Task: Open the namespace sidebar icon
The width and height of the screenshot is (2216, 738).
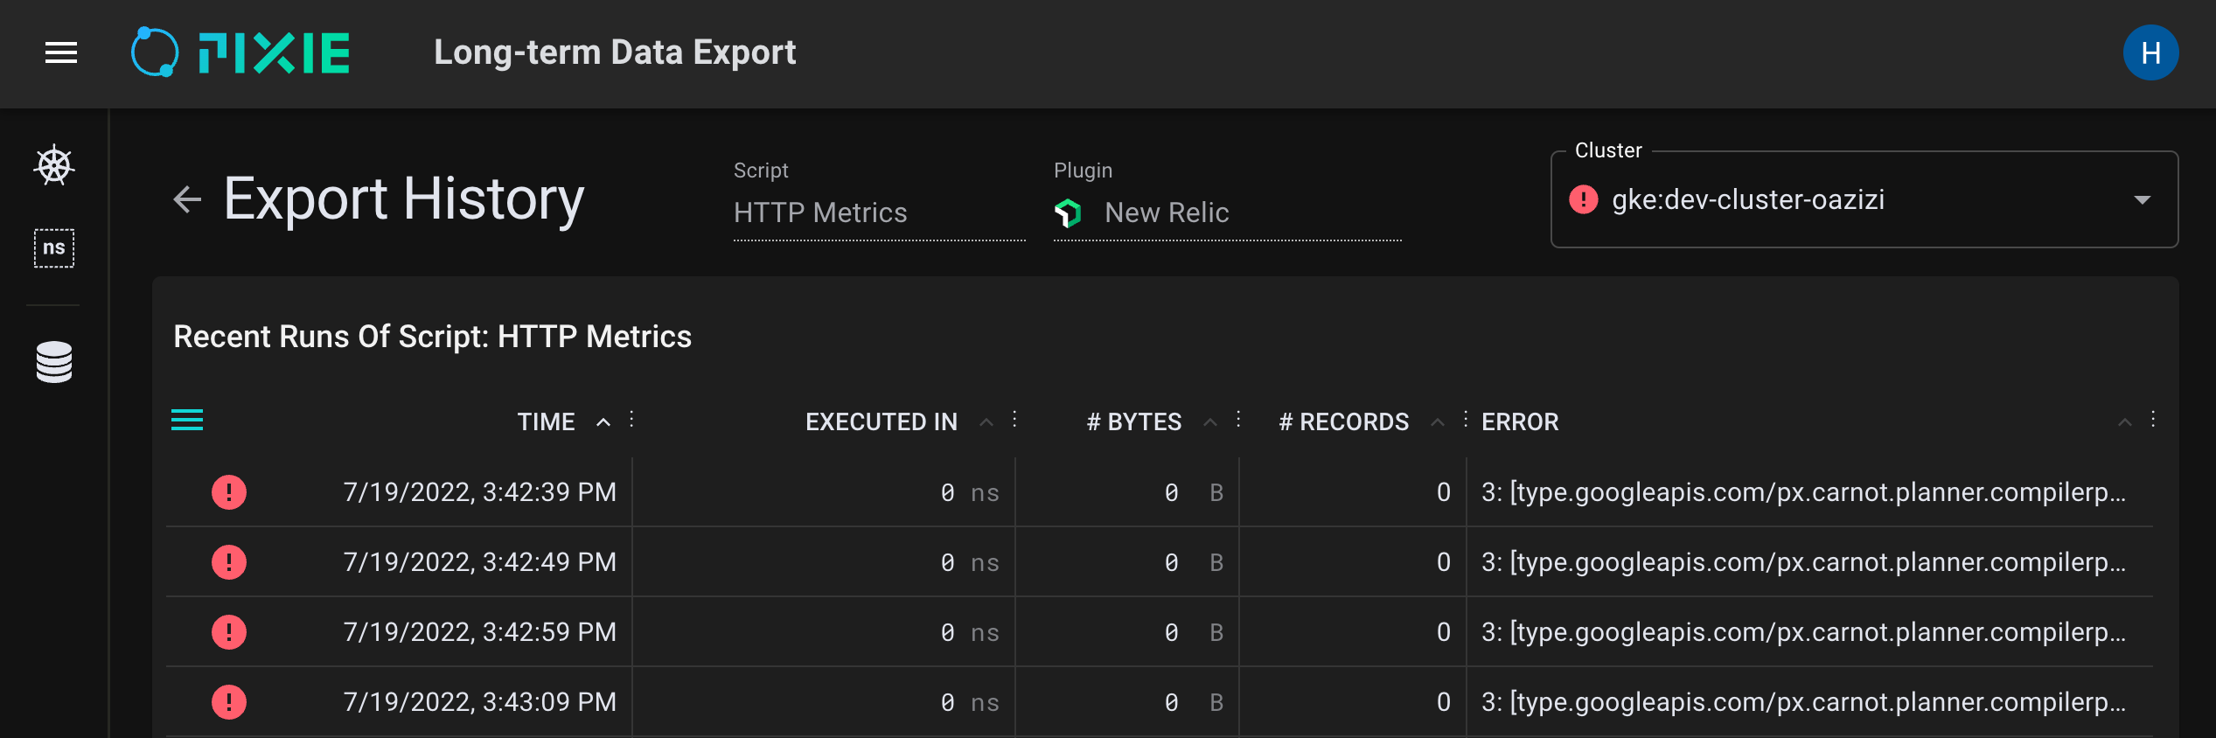Action: click(54, 248)
